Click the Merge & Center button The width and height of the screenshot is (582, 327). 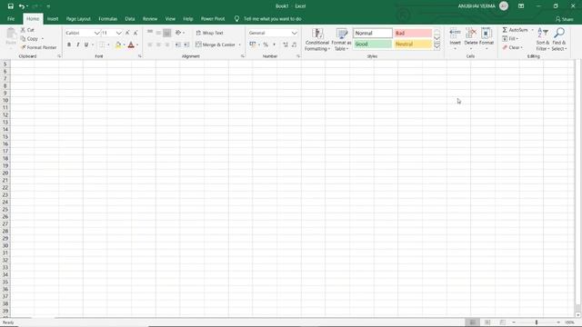point(216,45)
